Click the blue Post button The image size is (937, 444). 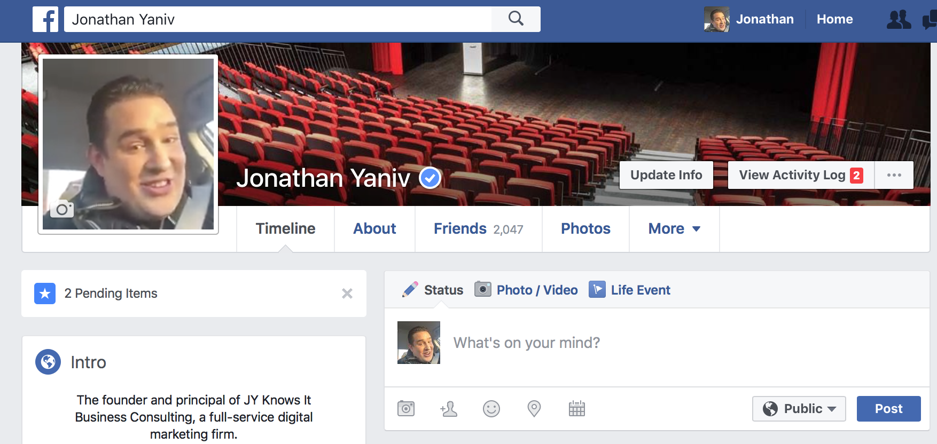click(x=889, y=409)
